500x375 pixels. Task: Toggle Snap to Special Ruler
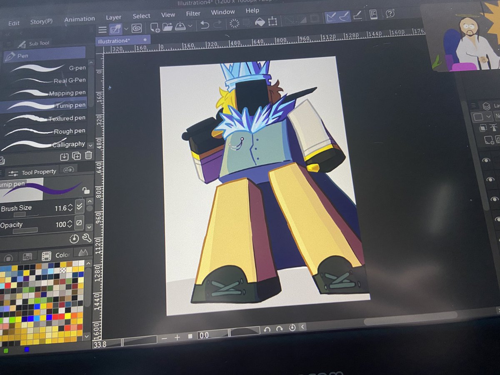pos(344,16)
